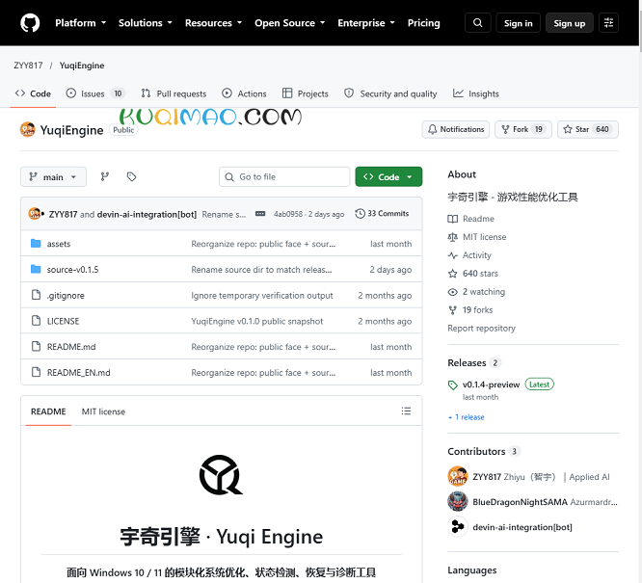Open the assets folder
Image resolution: width=642 pixels, height=583 pixels.
tap(59, 244)
